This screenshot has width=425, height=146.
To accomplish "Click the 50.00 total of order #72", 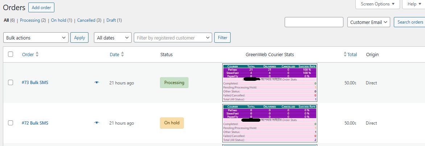I will click(350, 123).
